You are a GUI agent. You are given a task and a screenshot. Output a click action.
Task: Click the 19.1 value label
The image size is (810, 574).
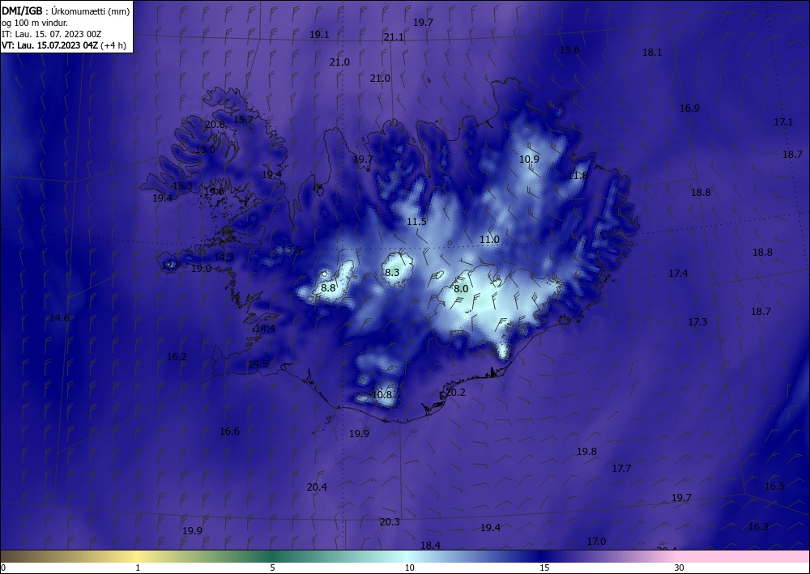coord(319,35)
